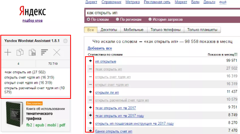Click the total frequency value 70 719

53,64
